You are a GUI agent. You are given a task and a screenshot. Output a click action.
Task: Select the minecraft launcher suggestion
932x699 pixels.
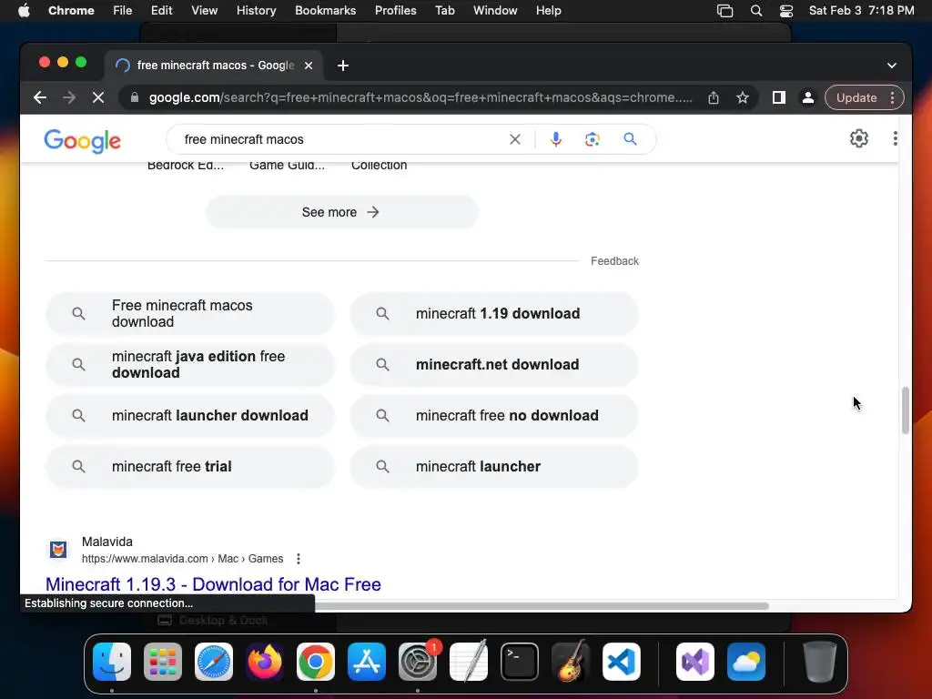(494, 467)
